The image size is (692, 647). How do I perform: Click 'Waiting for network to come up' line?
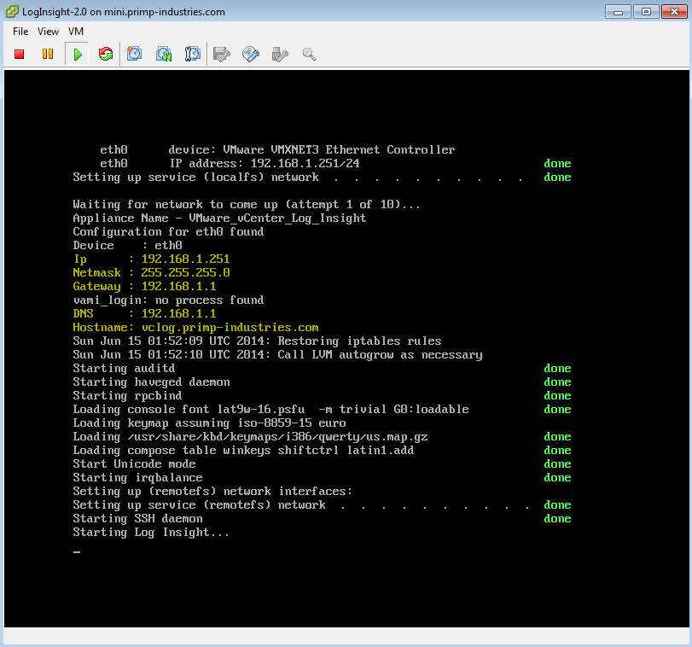point(247,204)
